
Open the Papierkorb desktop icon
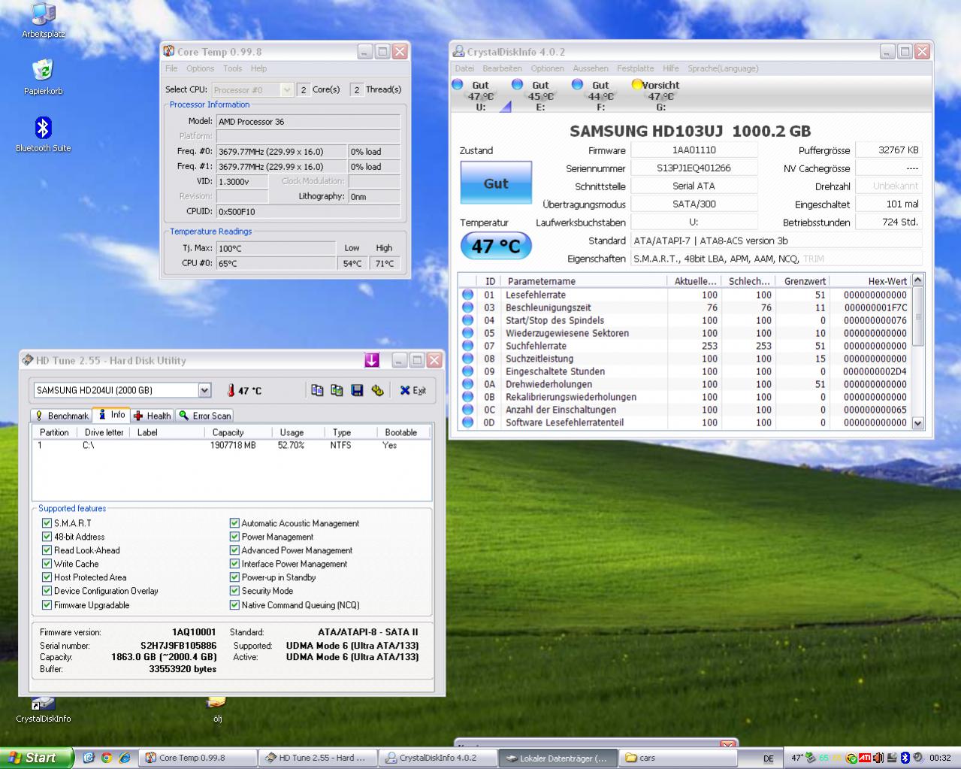click(43, 77)
